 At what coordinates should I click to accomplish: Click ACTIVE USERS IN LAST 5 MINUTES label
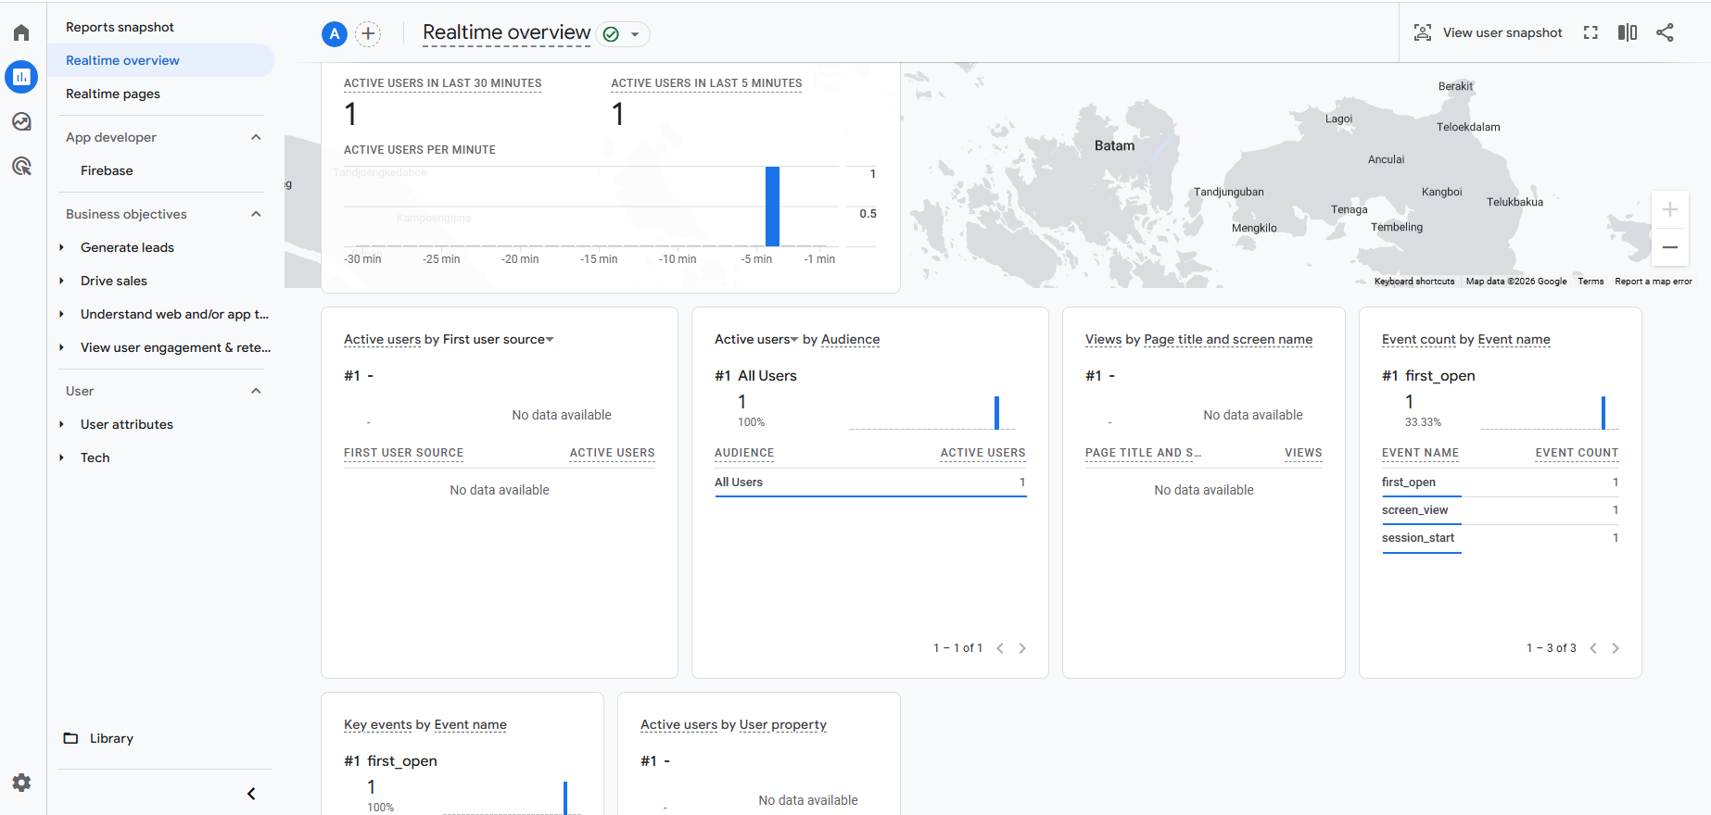(706, 83)
